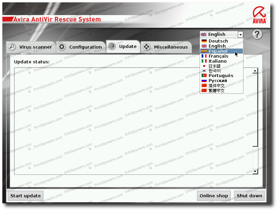Screen dimensions: 278x211
Task: Toggle the language dropdown arrow
Action: pos(240,34)
